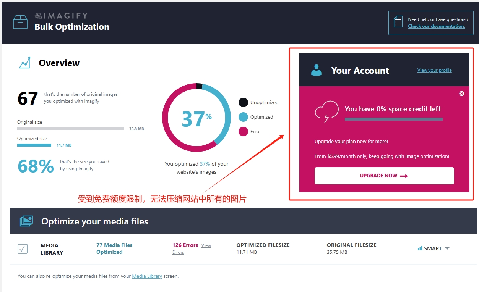Close the space credit notice
The height and width of the screenshot is (292, 479).
(x=462, y=94)
